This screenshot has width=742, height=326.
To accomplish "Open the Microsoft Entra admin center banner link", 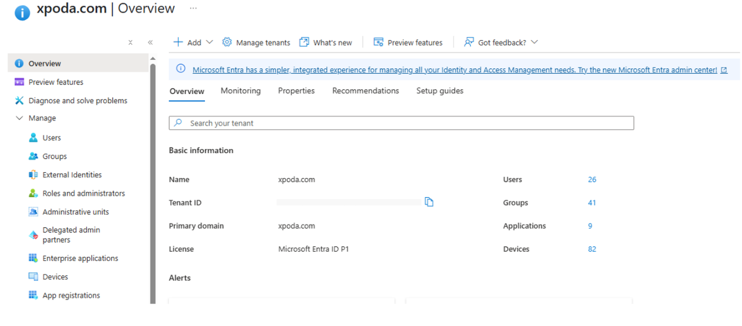I will coord(455,69).
